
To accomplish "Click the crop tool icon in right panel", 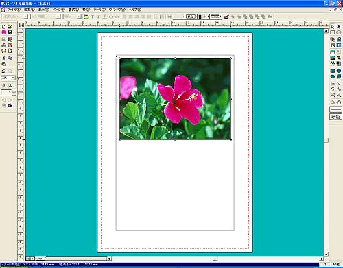I will click(x=339, y=58).
